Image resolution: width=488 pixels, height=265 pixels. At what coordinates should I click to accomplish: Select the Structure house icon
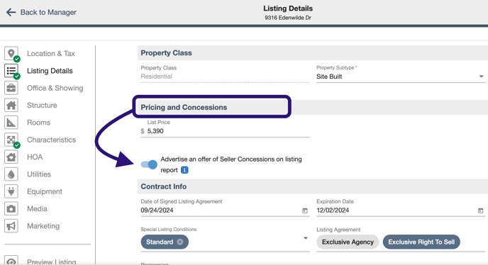(11, 105)
